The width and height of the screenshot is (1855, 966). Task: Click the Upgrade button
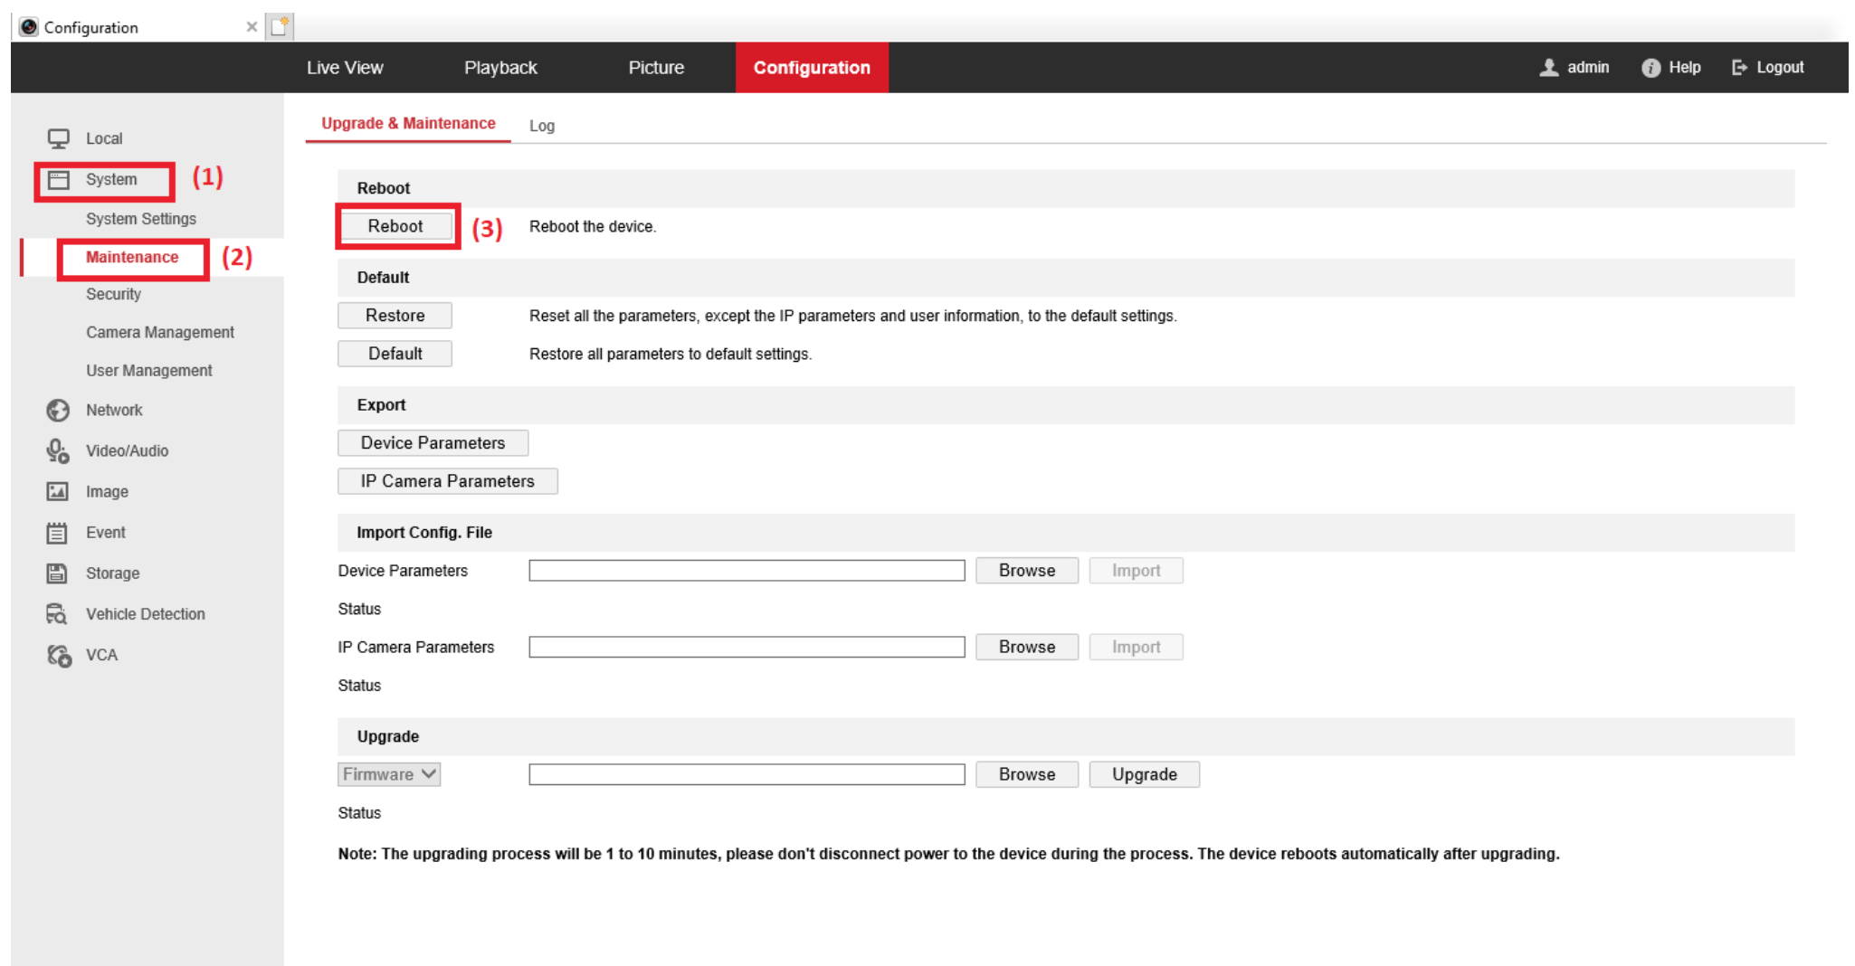coord(1145,774)
